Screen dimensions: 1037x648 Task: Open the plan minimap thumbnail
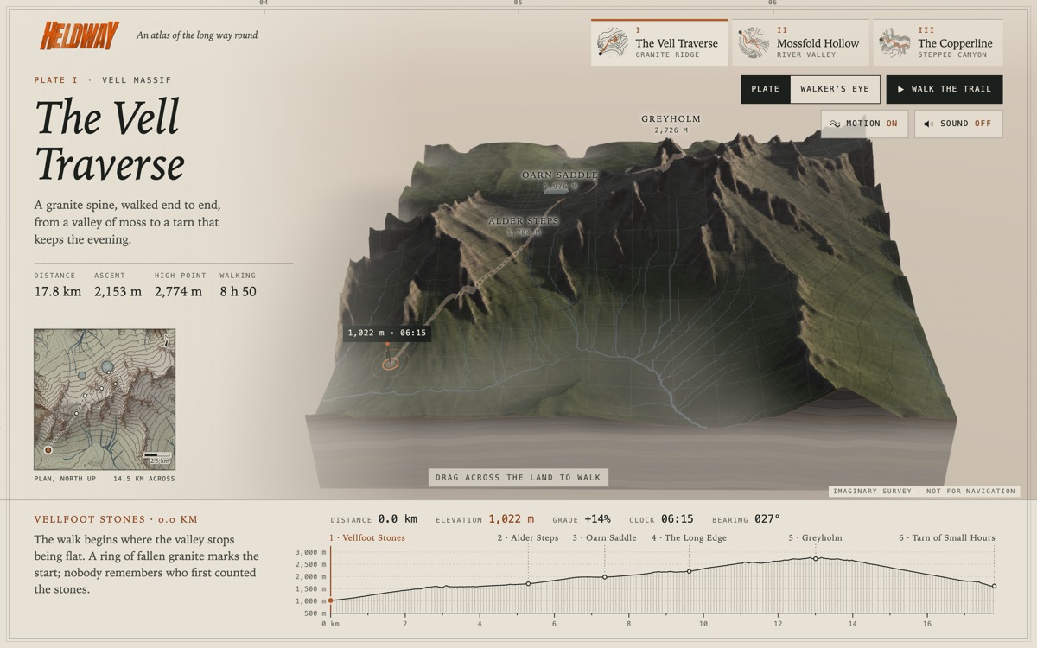(105, 399)
